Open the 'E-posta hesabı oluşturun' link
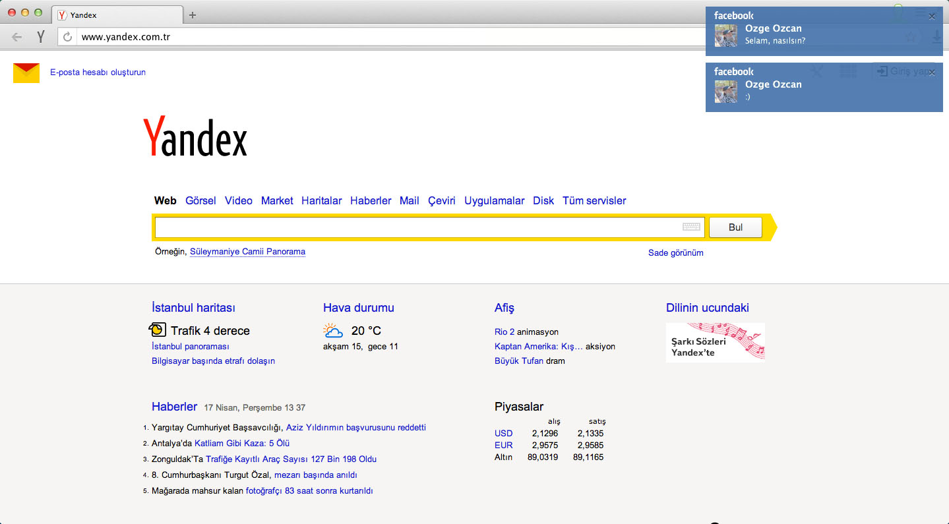 tap(98, 73)
